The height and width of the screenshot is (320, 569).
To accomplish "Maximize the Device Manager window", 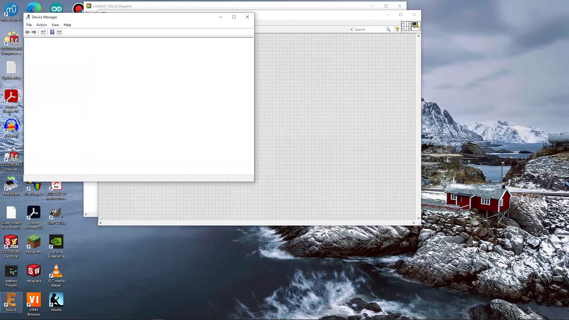I will [x=234, y=17].
